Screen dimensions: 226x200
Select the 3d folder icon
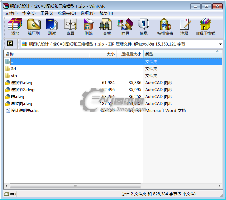tap(7, 68)
